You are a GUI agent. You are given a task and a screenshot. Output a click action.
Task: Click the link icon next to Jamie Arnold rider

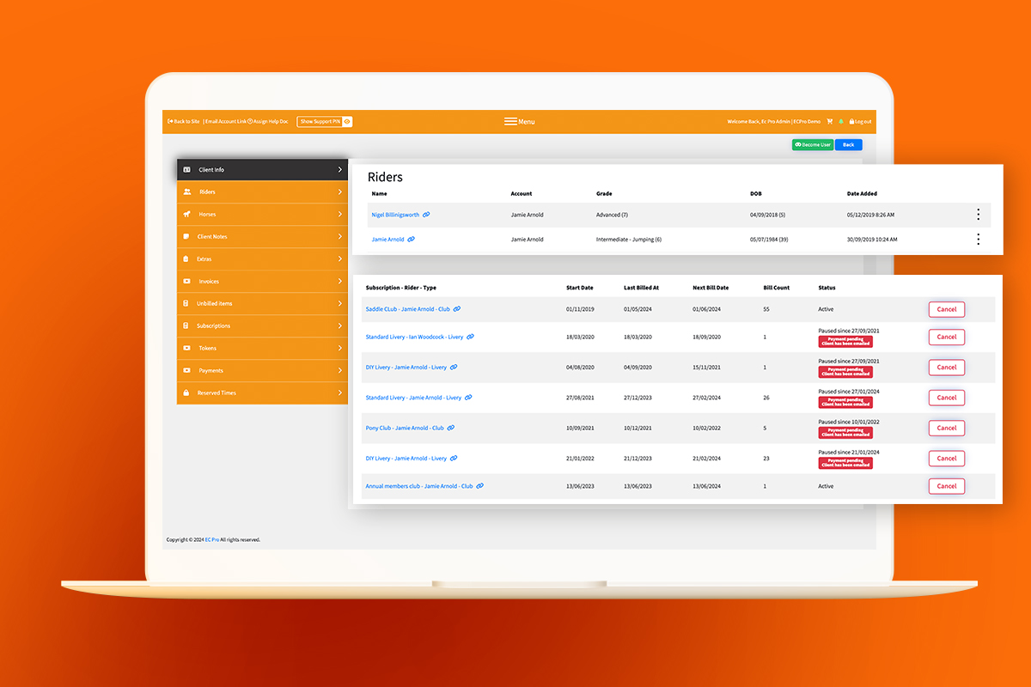(x=411, y=239)
